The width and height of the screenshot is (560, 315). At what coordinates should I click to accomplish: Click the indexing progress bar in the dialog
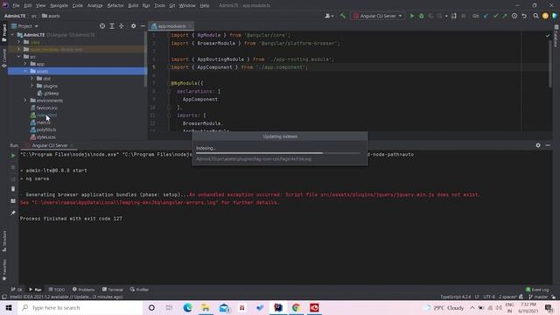(x=278, y=153)
